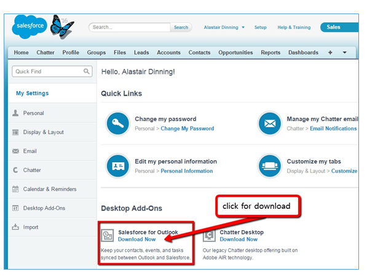Click the envelope icon for Manage Chatter email
The height and width of the screenshot is (277, 367).
click(270, 123)
